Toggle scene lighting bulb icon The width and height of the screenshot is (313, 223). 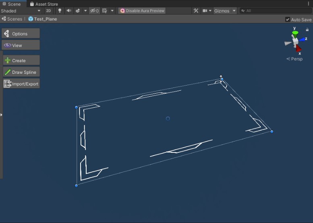coord(60,11)
